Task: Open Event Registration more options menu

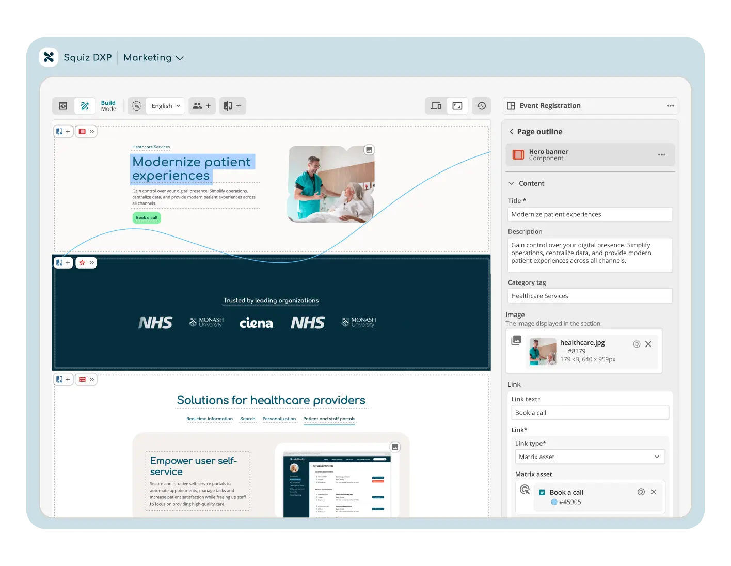Action: 670,106
